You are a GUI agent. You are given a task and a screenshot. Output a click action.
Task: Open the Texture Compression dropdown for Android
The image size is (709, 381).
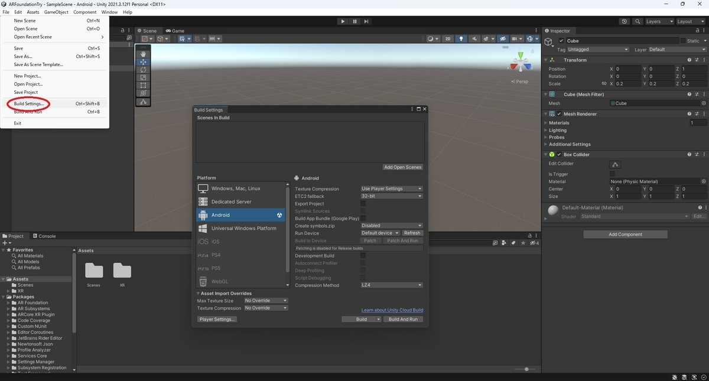point(392,189)
